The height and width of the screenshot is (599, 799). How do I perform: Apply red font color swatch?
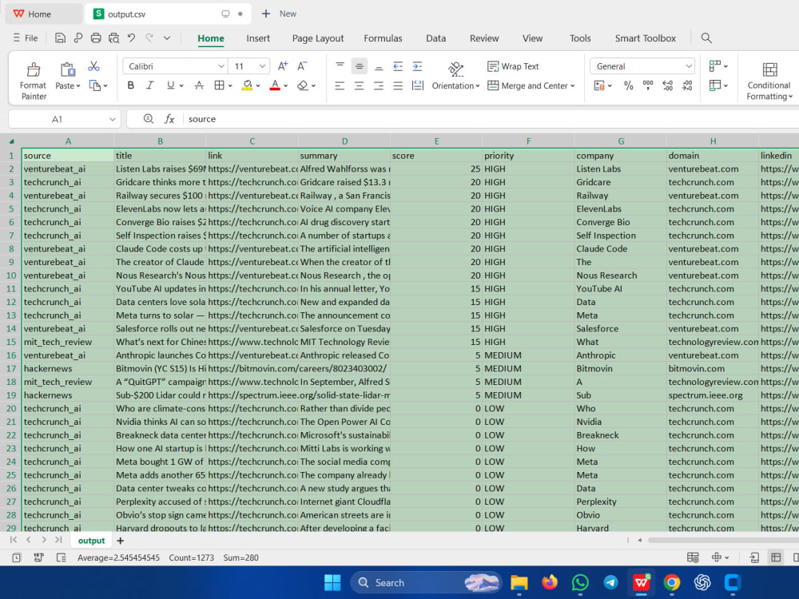tap(275, 85)
